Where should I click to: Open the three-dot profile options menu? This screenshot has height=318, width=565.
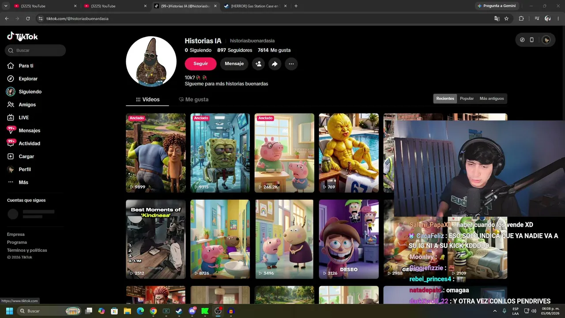(x=291, y=64)
